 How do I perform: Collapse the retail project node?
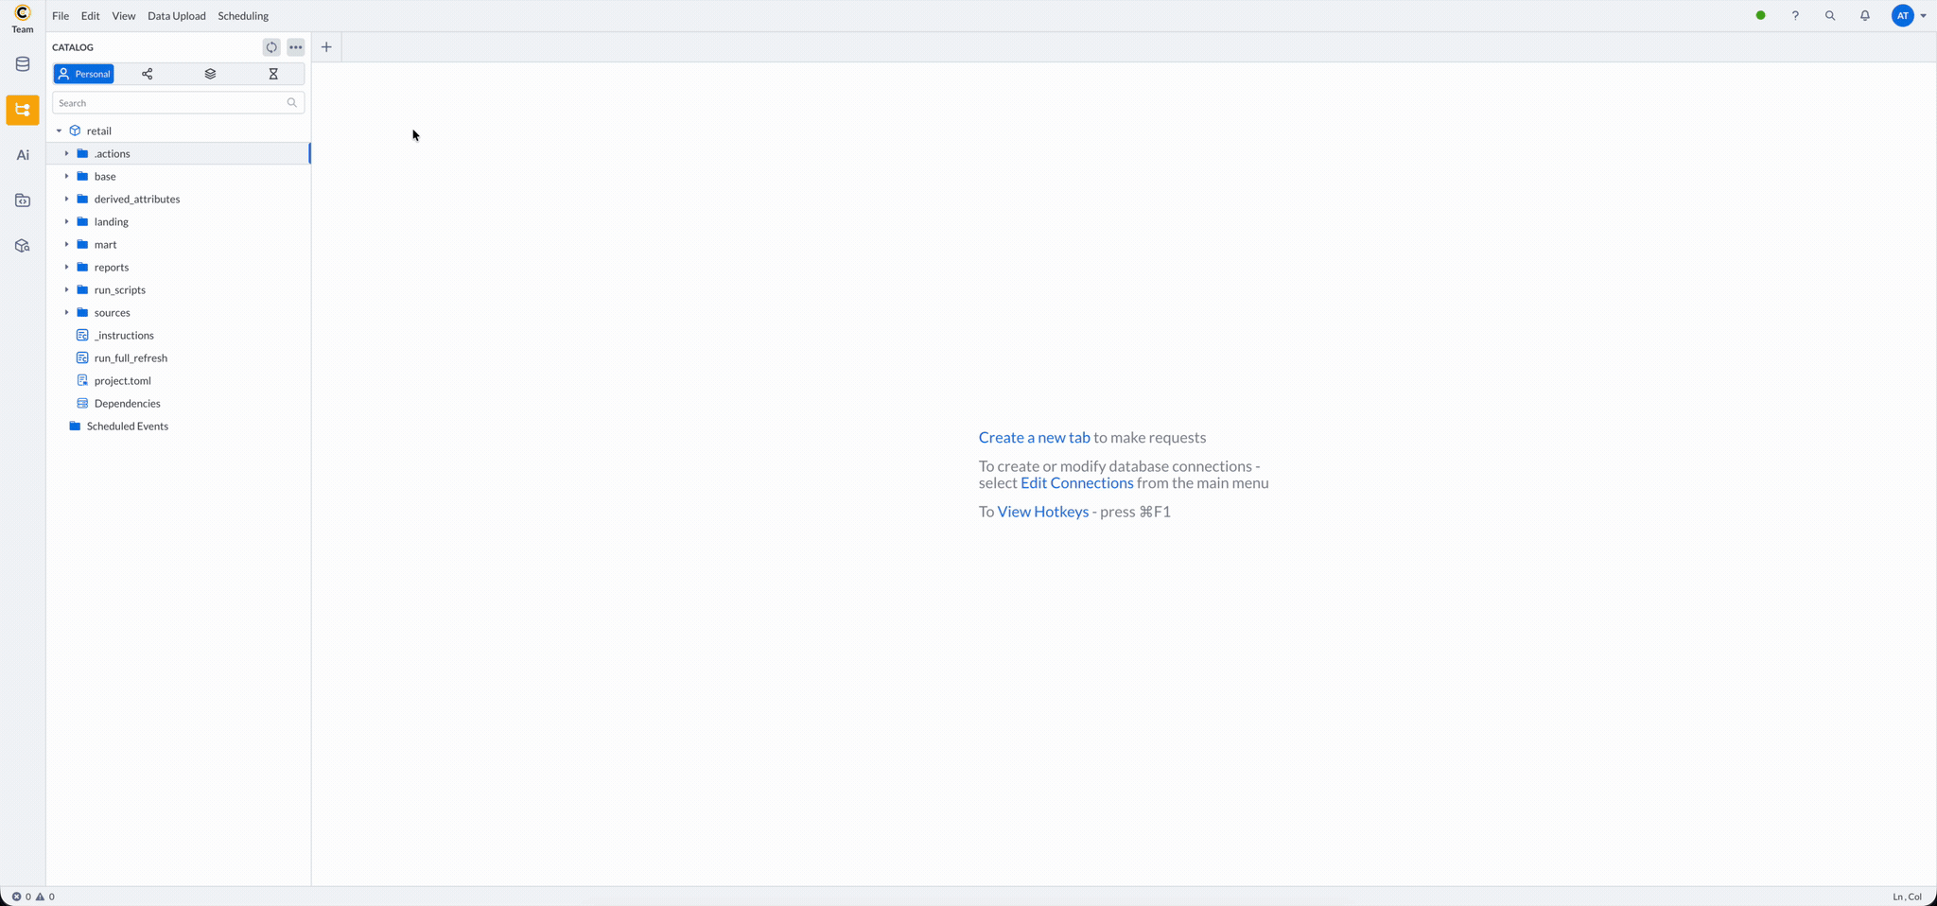pyautogui.click(x=59, y=131)
